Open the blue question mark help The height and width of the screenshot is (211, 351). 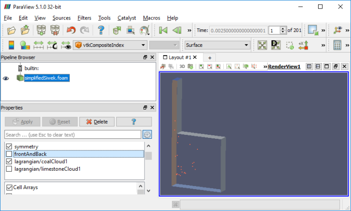click(101, 30)
